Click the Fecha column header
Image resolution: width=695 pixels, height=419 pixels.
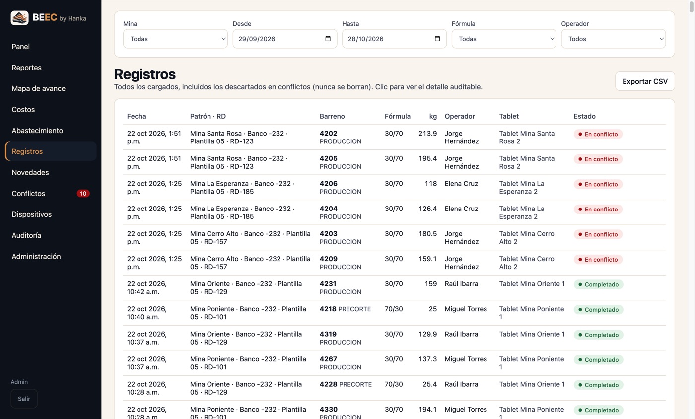pyautogui.click(x=137, y=116)
